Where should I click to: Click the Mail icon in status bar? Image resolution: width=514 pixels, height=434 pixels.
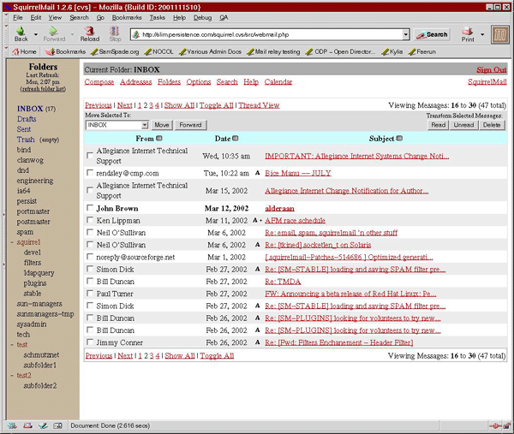tap(28, 425)
